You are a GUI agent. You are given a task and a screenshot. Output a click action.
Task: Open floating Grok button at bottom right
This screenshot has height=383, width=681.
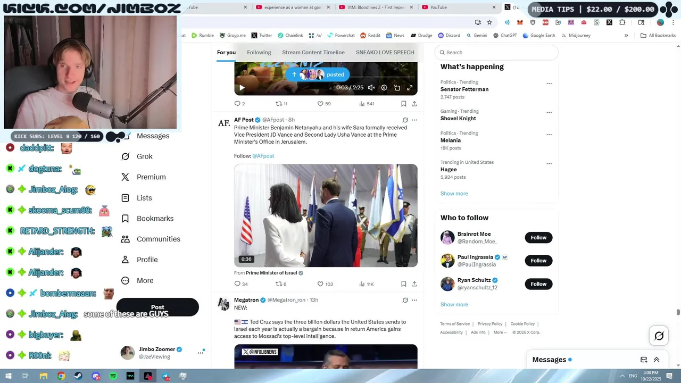click(x=659, y=336)
